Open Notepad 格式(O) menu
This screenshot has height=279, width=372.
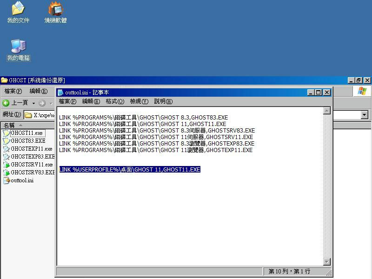point(115,101)
